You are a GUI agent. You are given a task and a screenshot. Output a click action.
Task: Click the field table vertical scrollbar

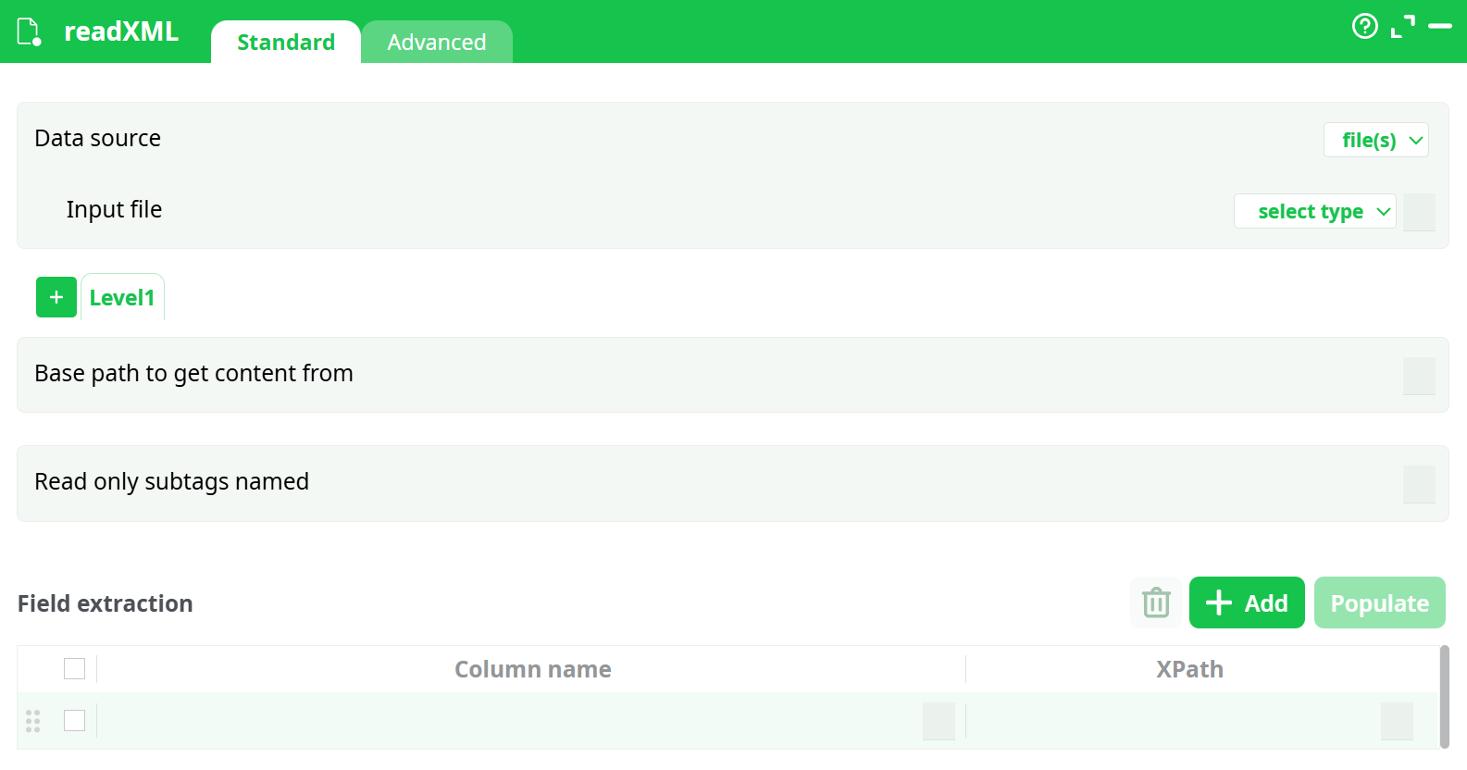1444,696
